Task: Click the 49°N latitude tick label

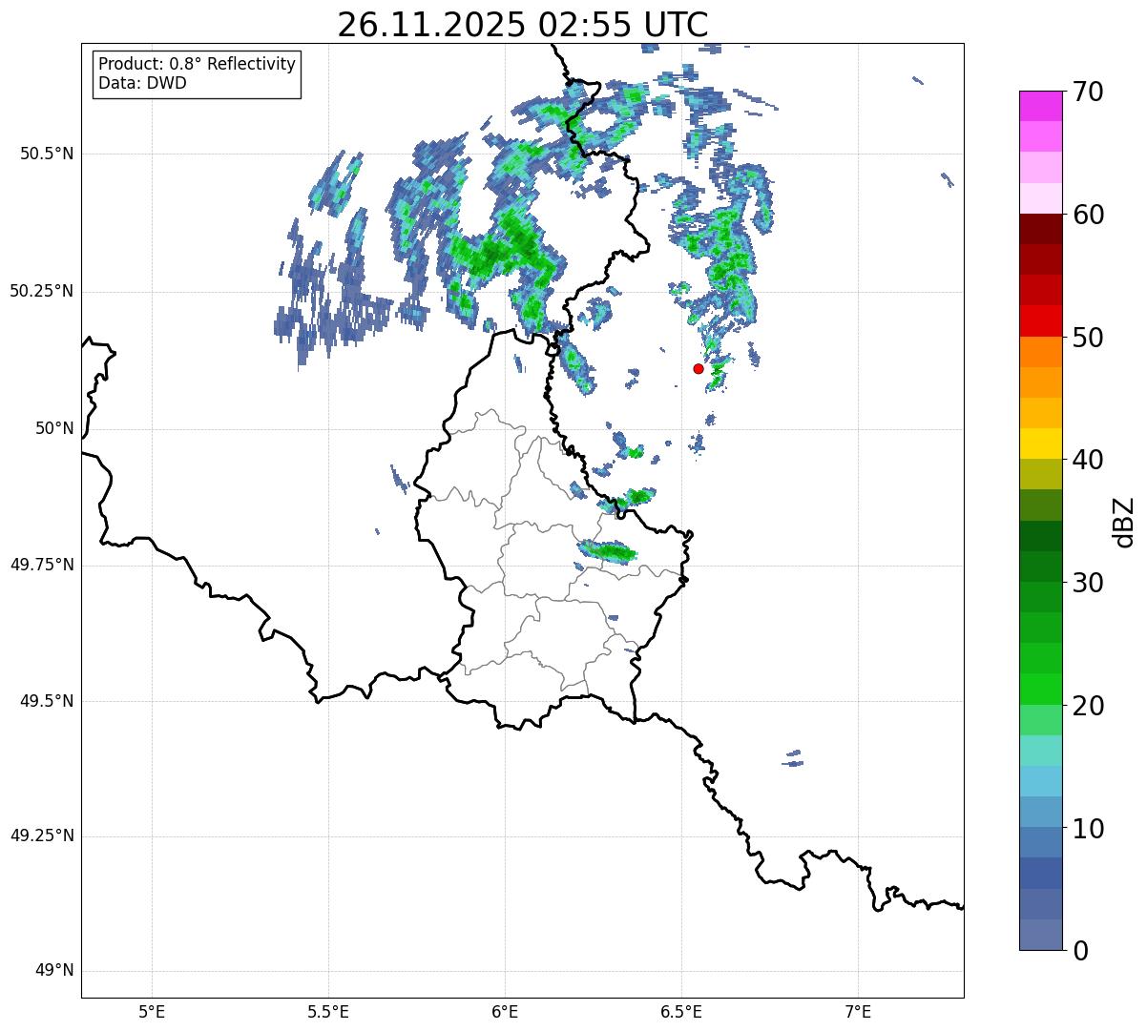Action: click(x=54, y=971)
